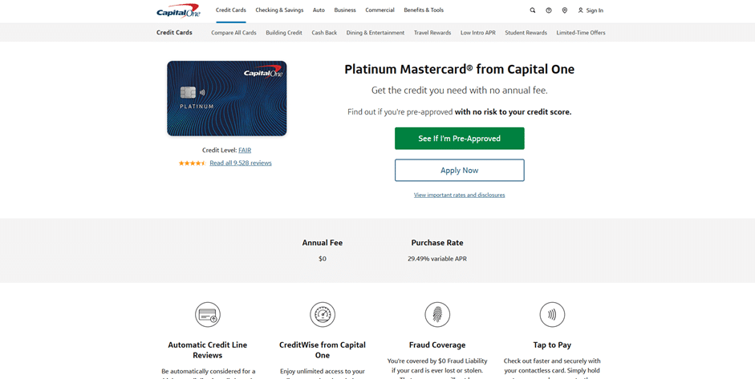This screenshot has height=379, width=755.
Task: Open Read all 9,528 reviews link
Action: pos(241,163)
